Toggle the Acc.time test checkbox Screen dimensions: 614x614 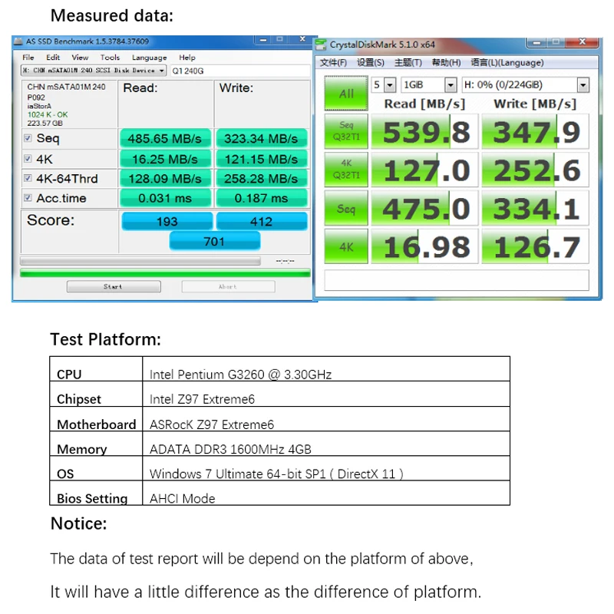click(x=28, y=197)
